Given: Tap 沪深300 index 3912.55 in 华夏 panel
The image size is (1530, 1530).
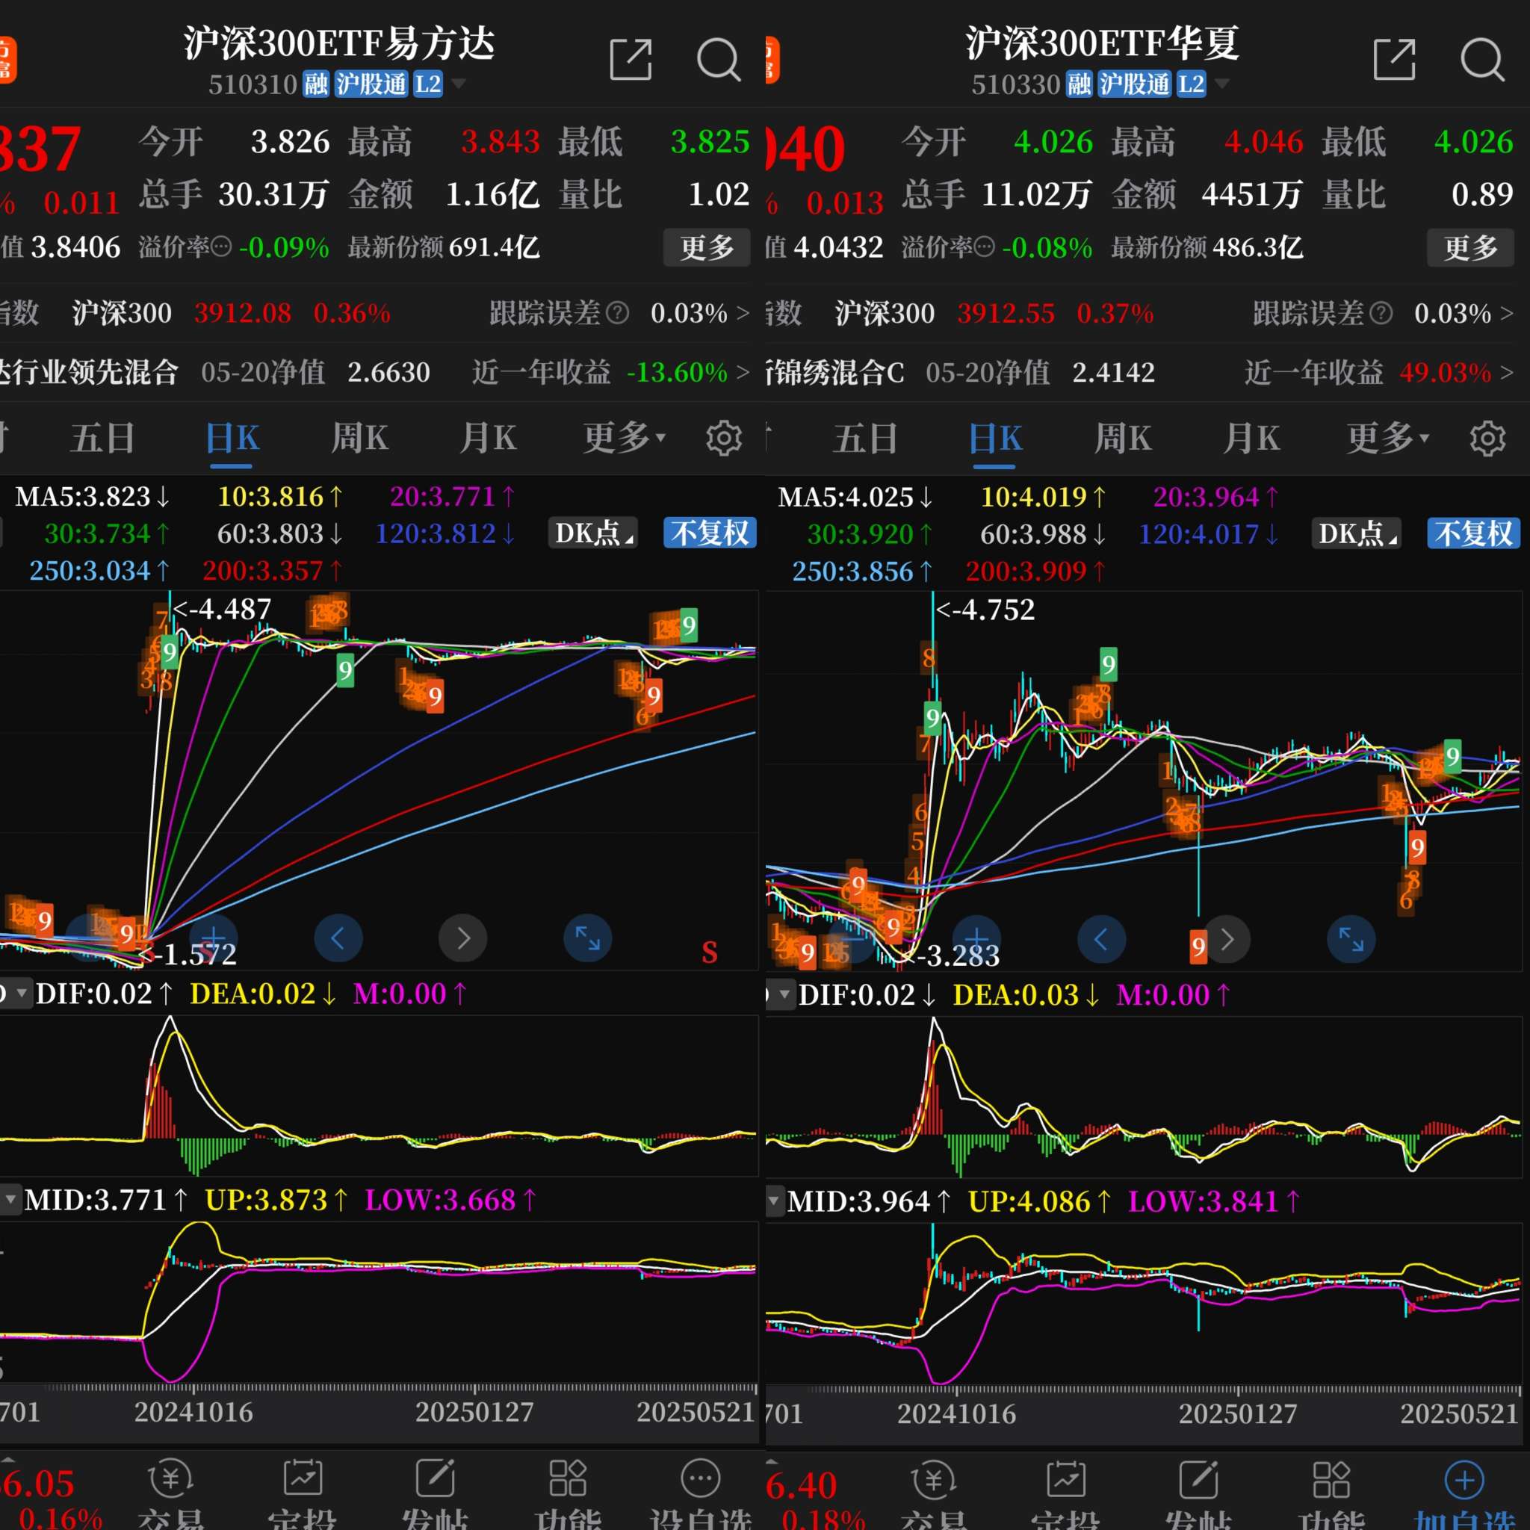Looking at the screenshot, I should click(1006, 313).
